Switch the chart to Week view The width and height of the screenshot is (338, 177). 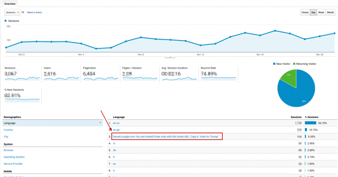pyautogui.click(x=321, y=12)
